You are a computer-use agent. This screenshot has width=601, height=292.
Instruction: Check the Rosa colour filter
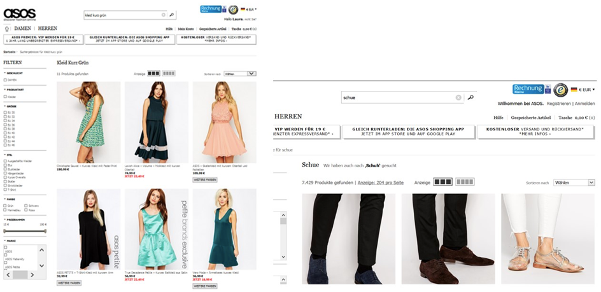(26, 209)
